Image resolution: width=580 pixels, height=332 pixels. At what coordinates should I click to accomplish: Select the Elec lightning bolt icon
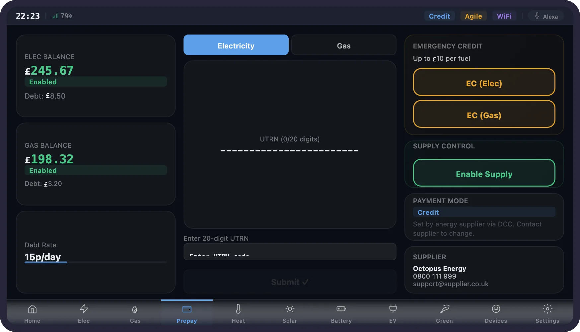pyautogui.click(x=84, y=313)
